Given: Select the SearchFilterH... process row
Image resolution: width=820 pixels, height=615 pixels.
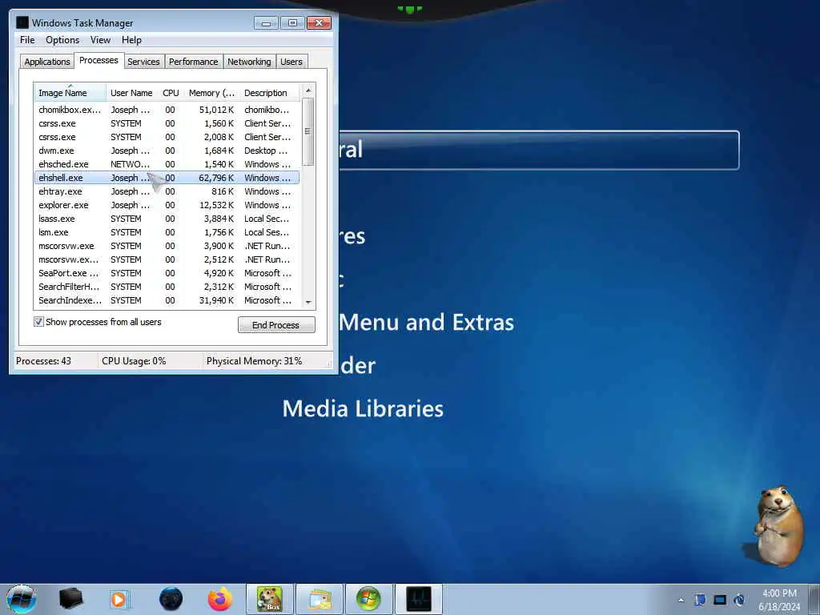Looking at the screenshot, I should 167,287.
